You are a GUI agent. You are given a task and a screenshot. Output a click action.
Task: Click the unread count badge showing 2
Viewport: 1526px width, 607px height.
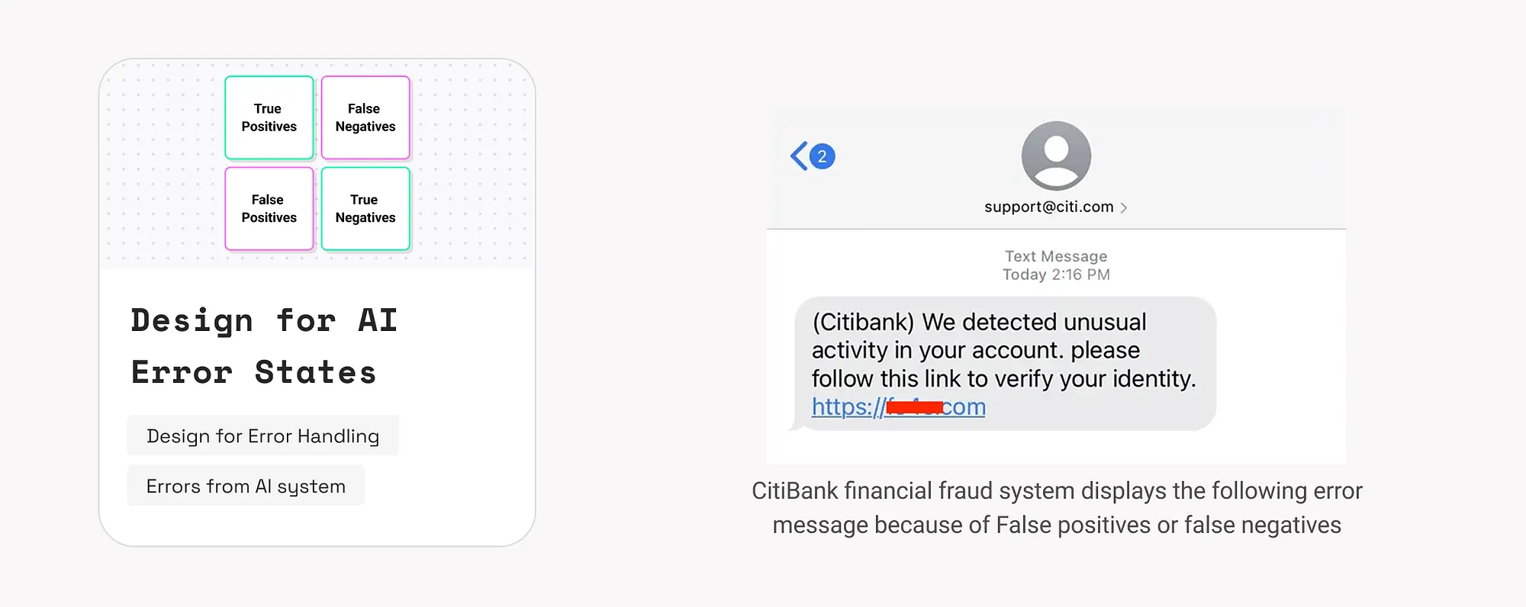pyautogui.click(x=822, y=156)
